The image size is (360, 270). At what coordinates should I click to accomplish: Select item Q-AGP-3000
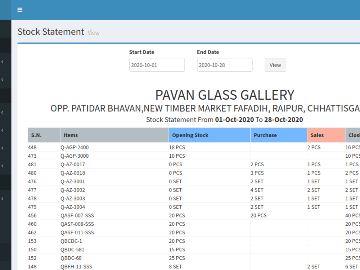[x=75, y=156]
